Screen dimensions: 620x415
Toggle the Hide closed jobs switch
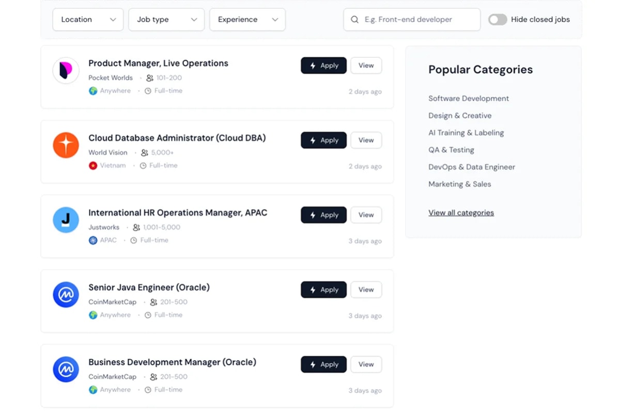(498, 20)
